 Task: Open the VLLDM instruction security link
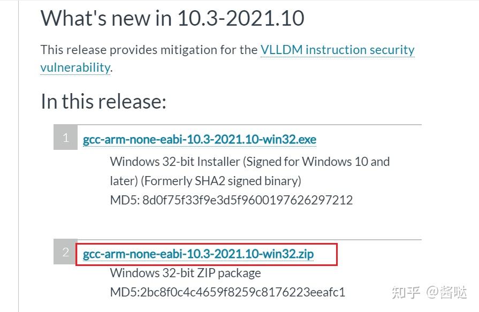click(337, 50)
